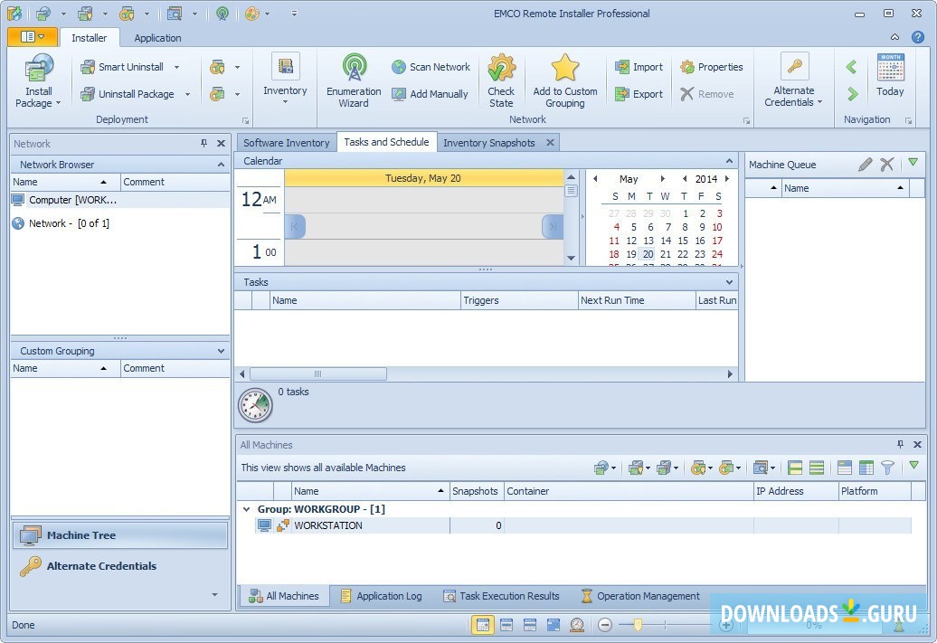This screenshot has width=937, height=643.
Task: Open Properties from the Network group
Action: click(x=711, y=67)
